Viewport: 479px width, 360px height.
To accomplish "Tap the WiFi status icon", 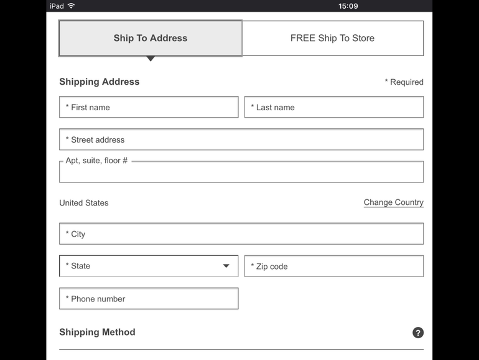I will (71, 6).
